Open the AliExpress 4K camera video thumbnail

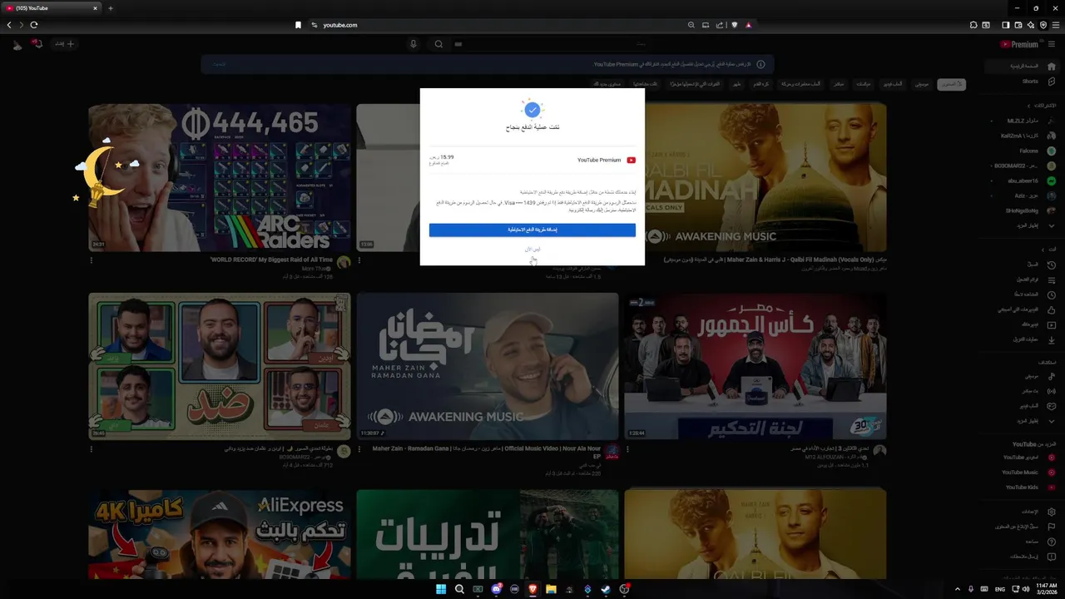220,534
